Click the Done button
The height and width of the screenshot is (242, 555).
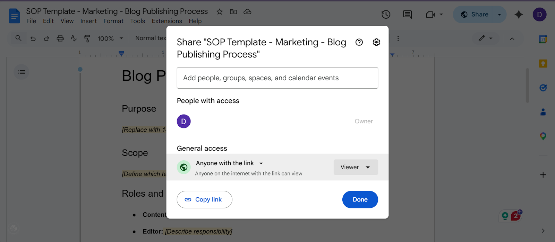pyautogui.click(x=360, y=199)
